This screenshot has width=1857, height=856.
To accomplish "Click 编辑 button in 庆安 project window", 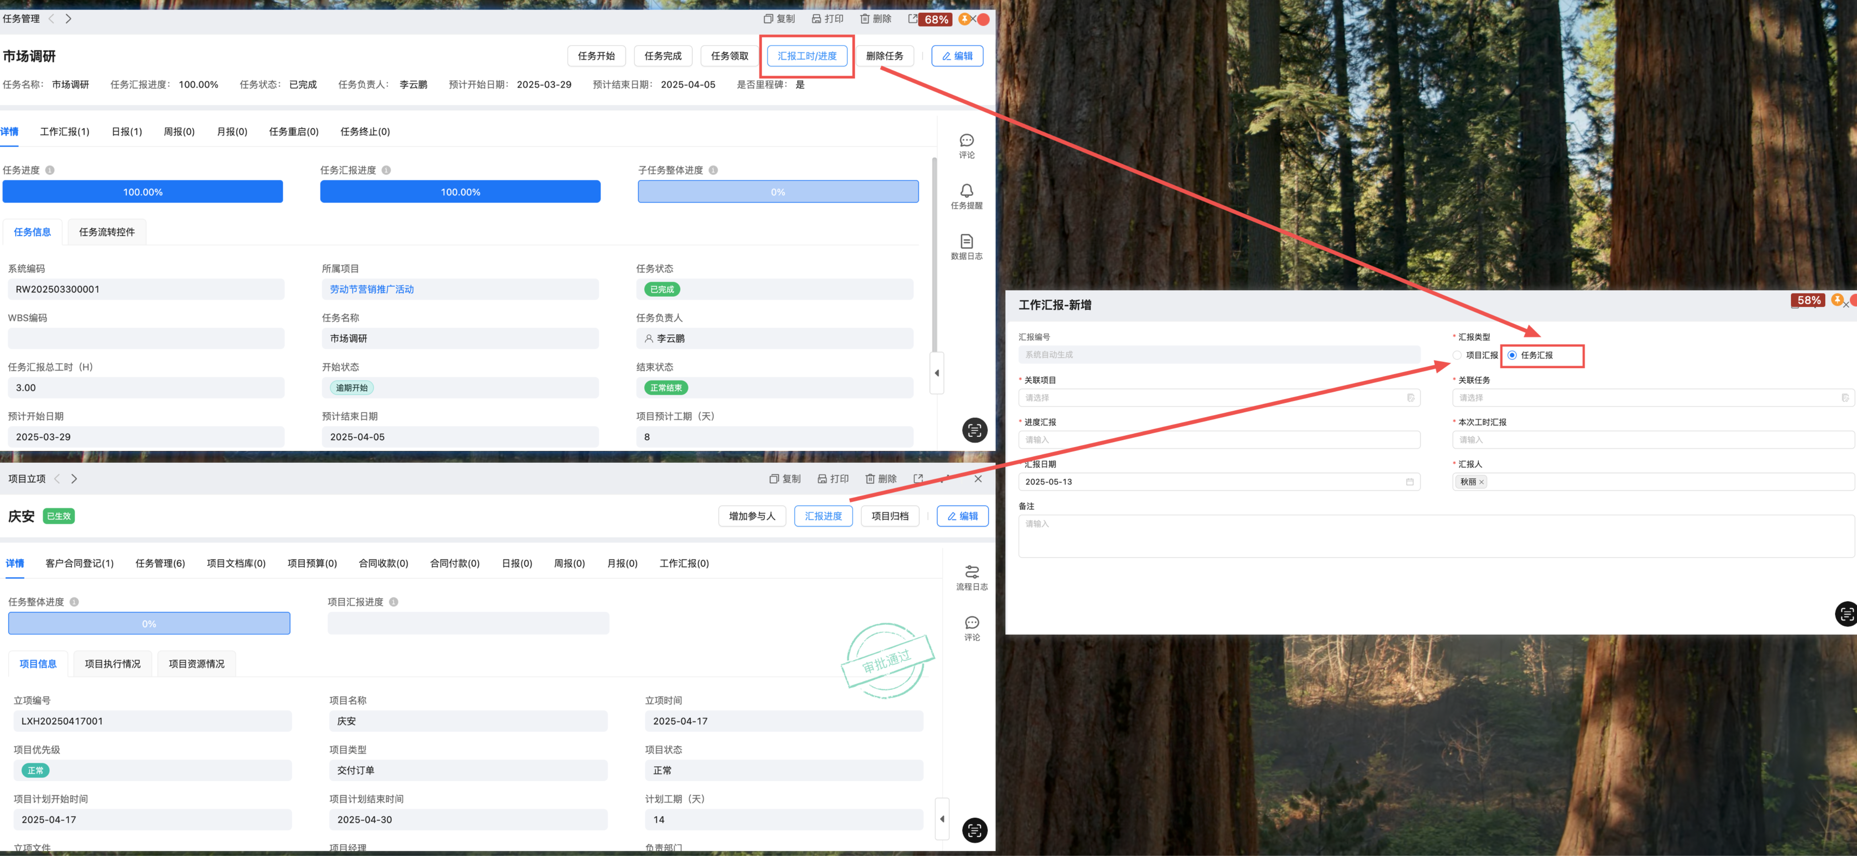I will 962,516.
